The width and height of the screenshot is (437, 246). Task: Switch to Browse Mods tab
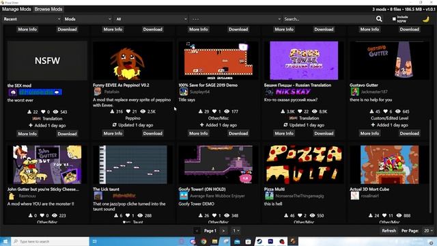pos(48,9)
